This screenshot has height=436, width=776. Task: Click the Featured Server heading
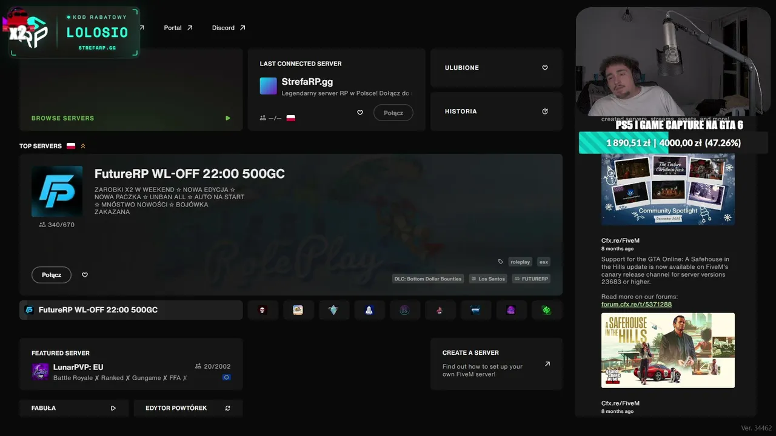(61, 353)
